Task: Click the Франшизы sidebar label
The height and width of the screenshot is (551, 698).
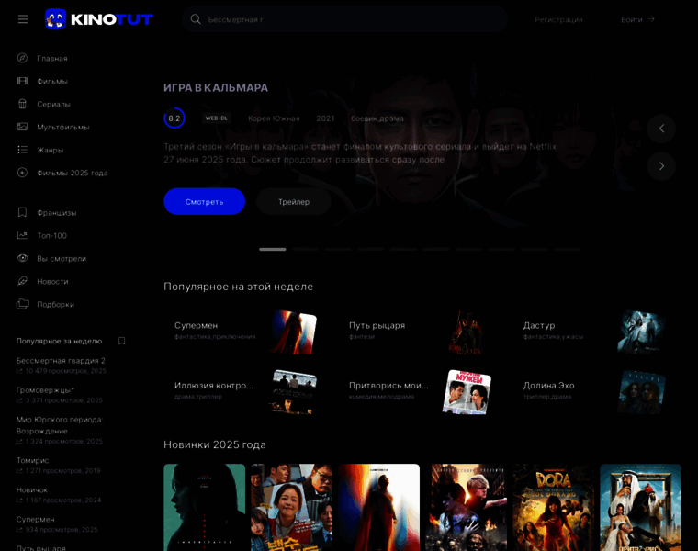Action: (57, 213)
